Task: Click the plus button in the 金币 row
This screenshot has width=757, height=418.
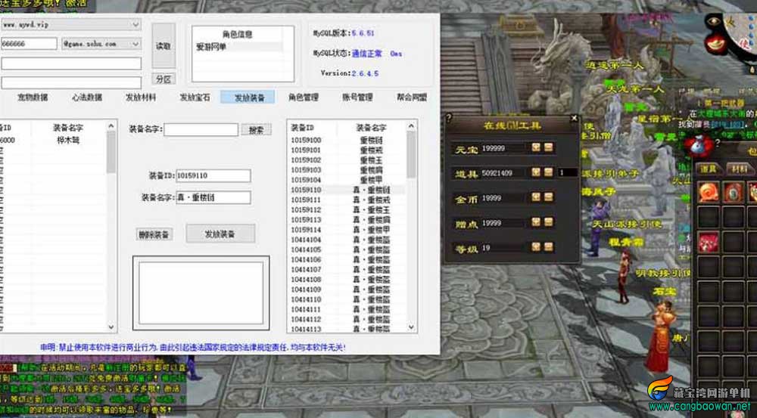Action: tap(536, 197)
